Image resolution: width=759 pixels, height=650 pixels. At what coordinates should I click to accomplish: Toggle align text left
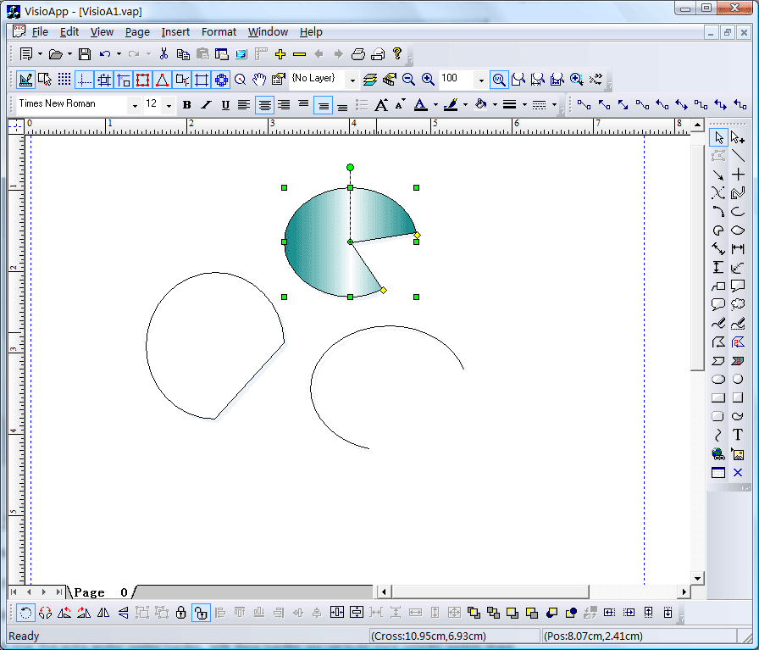[244, 105]
